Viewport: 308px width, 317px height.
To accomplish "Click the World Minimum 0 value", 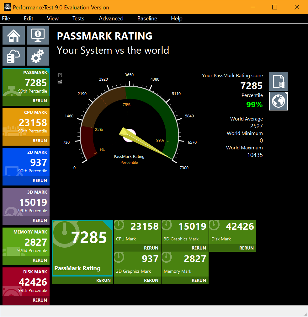I will 261,141.
